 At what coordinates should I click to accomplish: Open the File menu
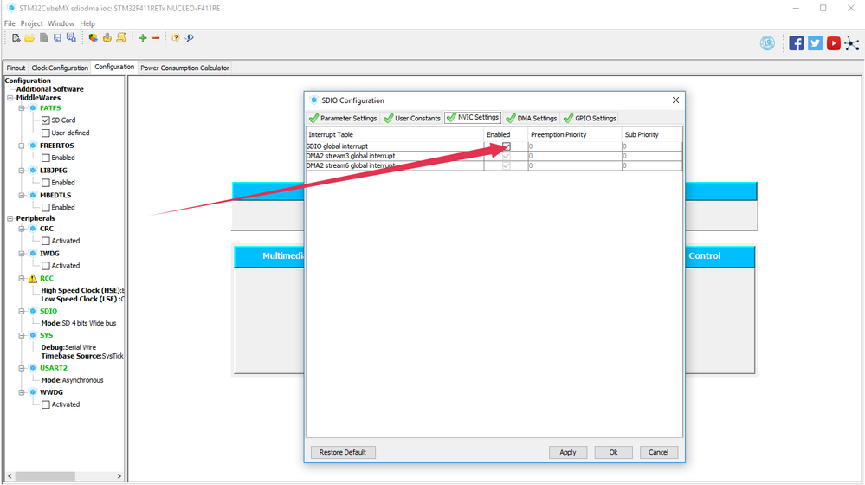point(10,23)
